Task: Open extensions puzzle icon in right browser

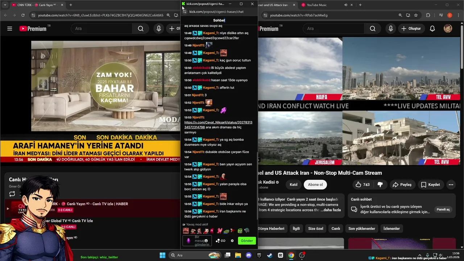Action: point(428,15)
